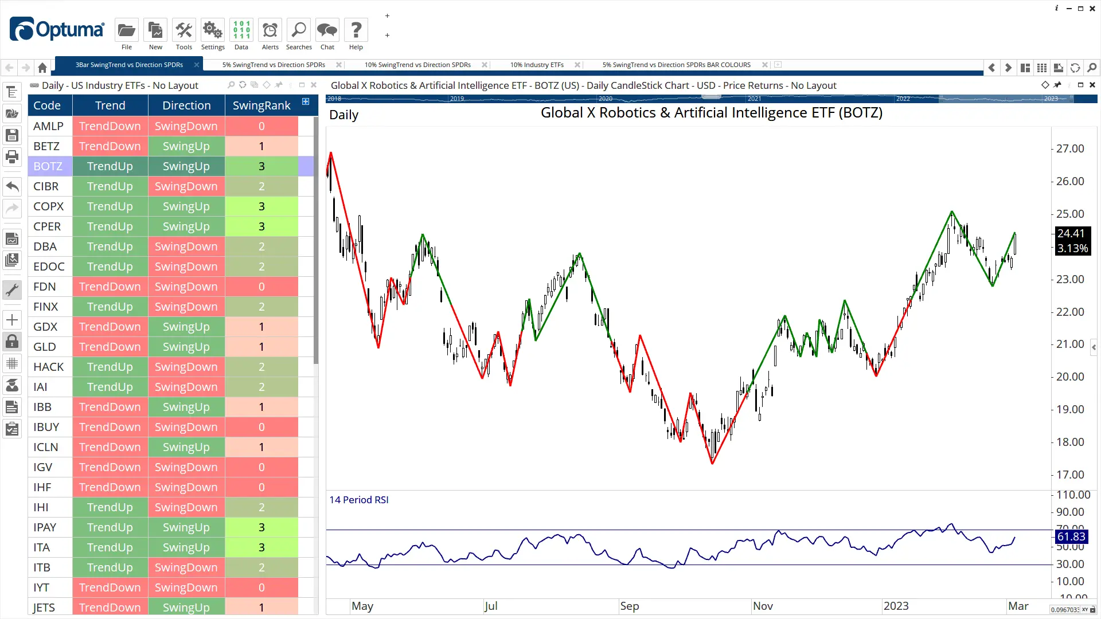1101x619 pixels.
Task: Open the Searches magnifier icon
Action: pyautogui.click(x=299, y=30)
